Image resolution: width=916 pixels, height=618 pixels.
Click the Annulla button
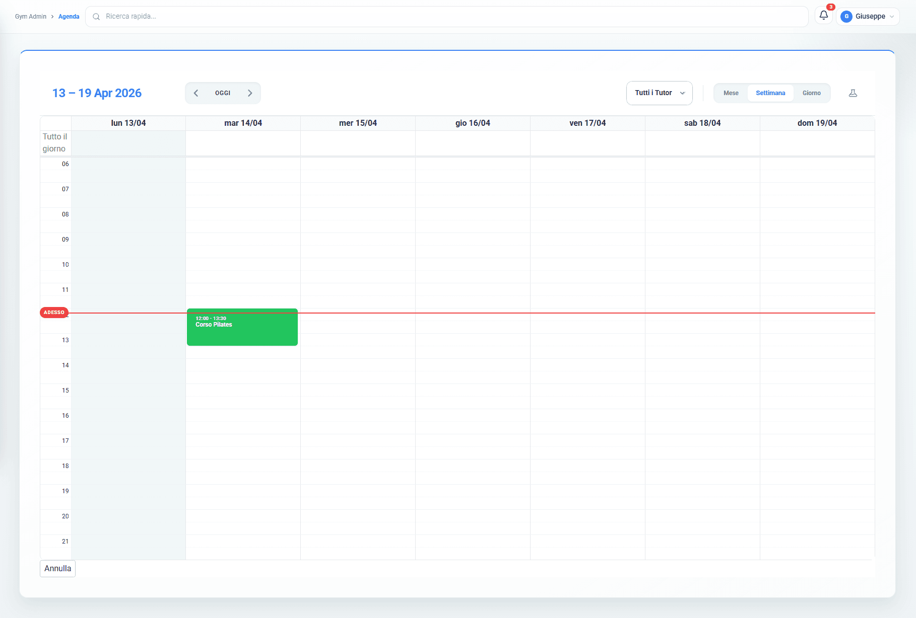57,568
